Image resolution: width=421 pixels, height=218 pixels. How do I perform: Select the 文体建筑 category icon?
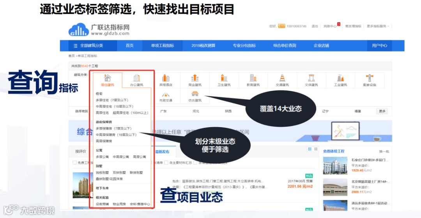[x=311, y=78]
